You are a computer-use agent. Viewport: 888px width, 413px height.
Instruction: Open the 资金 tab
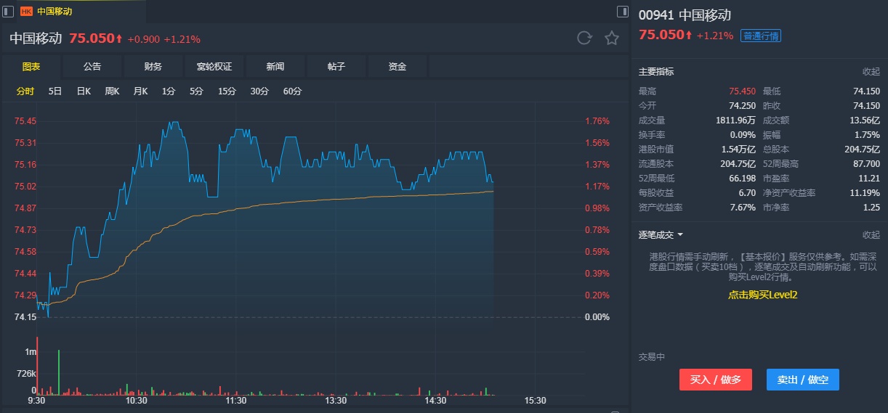(x=397, y=67)
